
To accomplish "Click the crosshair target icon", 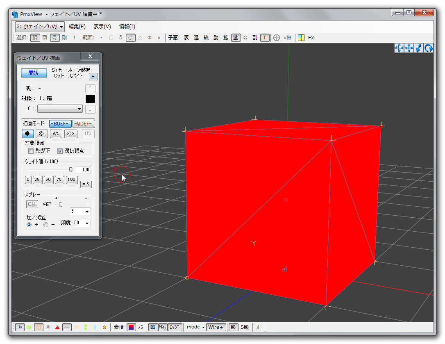I will (x=277, y=37).
